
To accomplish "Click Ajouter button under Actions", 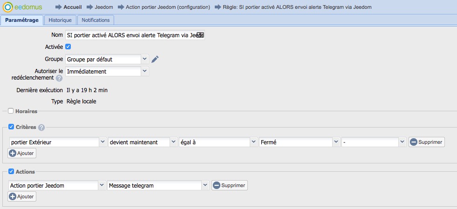I will [x=22, y=196].
